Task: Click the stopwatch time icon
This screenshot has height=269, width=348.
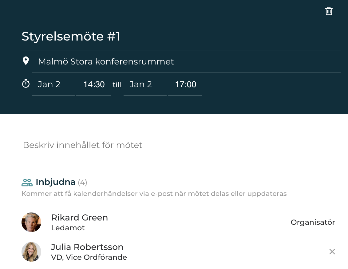Action: tap(26, 84)
